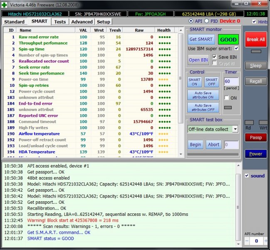
Task: Open BIN file for SMART
Action: (x=198, y=60)
